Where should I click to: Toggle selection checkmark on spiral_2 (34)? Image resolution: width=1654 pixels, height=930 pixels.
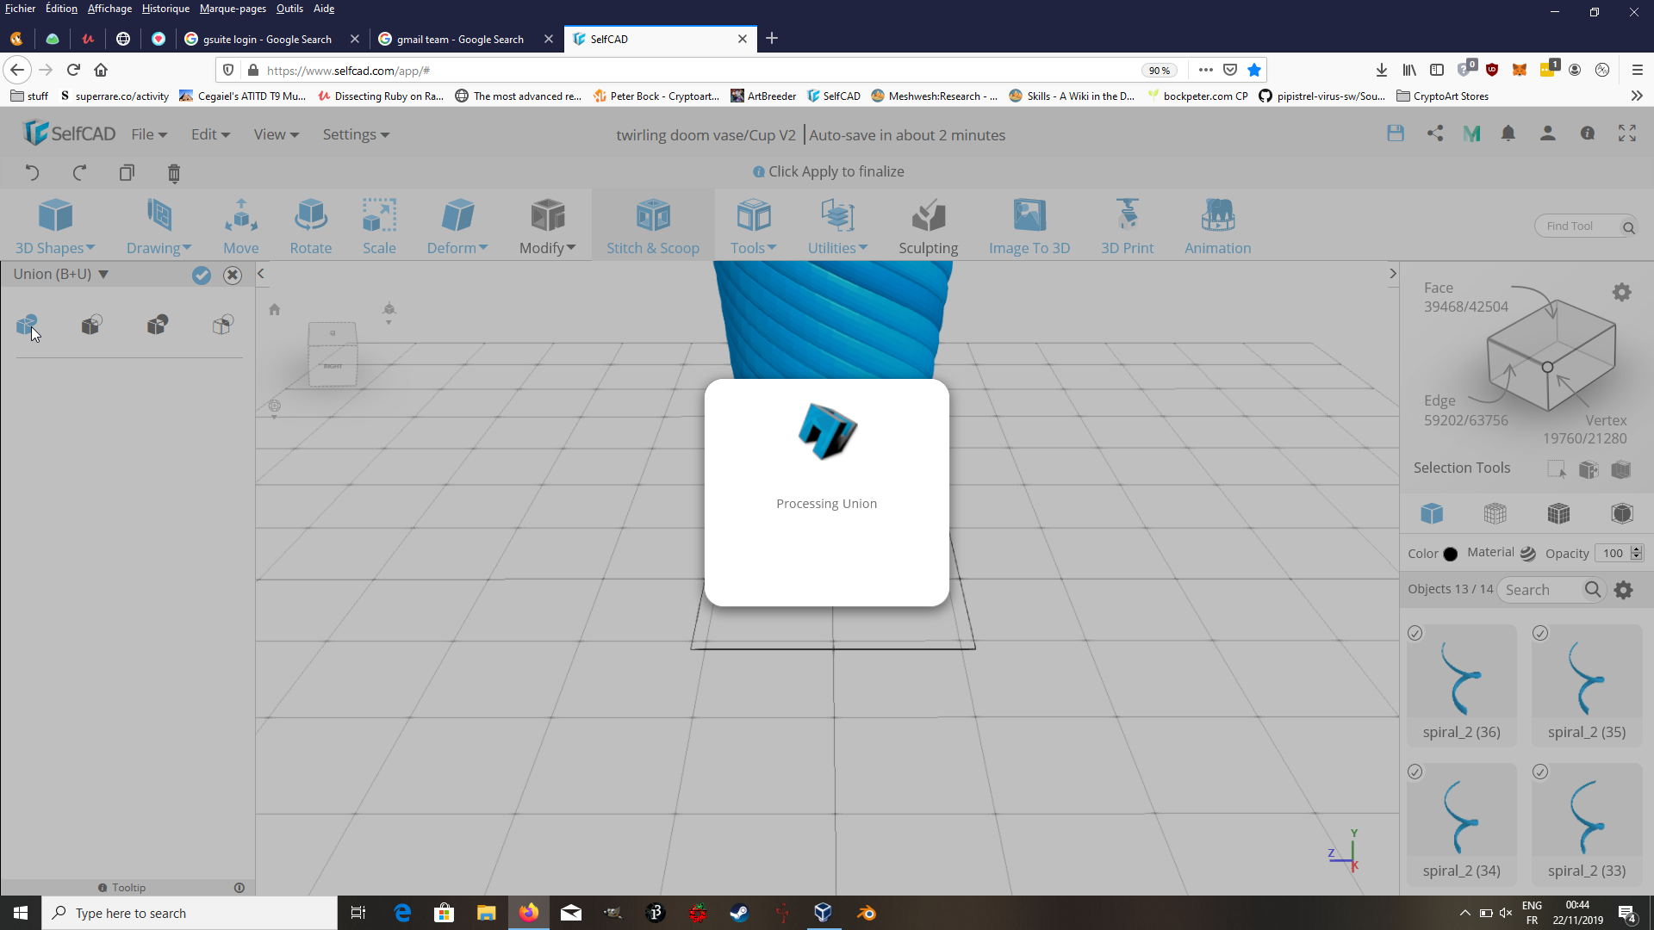point(1415,772)
